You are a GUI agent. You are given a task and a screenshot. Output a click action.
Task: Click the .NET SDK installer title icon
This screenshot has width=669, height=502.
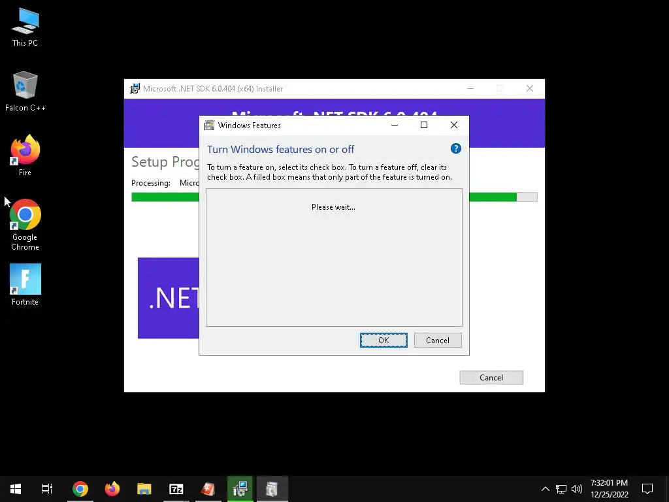[x=135, y=88]
